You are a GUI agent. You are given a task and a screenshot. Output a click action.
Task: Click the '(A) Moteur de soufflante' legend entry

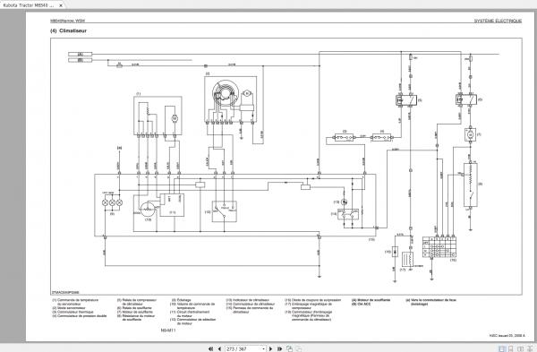coord(371,300)
